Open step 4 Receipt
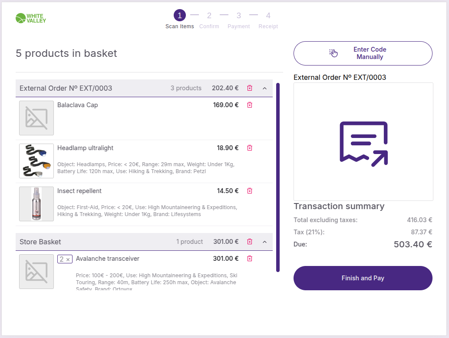Viewport: 449px width, 338px height. pos(268,16)
